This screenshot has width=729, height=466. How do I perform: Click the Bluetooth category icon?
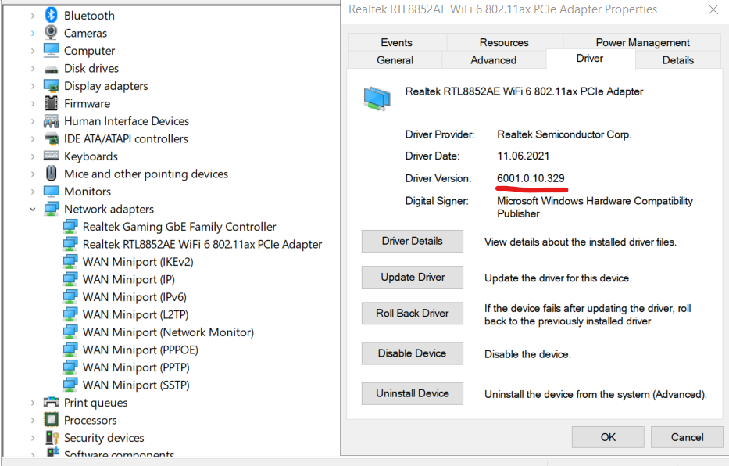pyautogui.click(x=52, y=15)
